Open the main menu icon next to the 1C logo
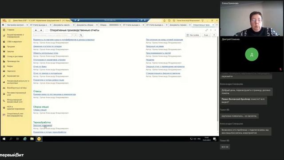 pyautogui.click(x=9, y=20)
